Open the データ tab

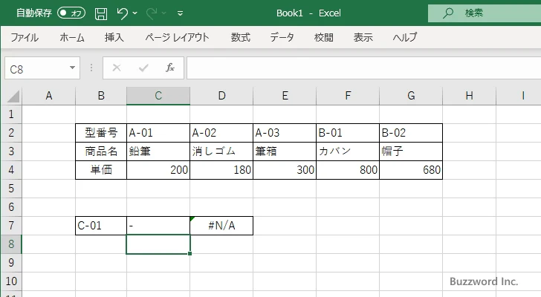pos(282,37)
